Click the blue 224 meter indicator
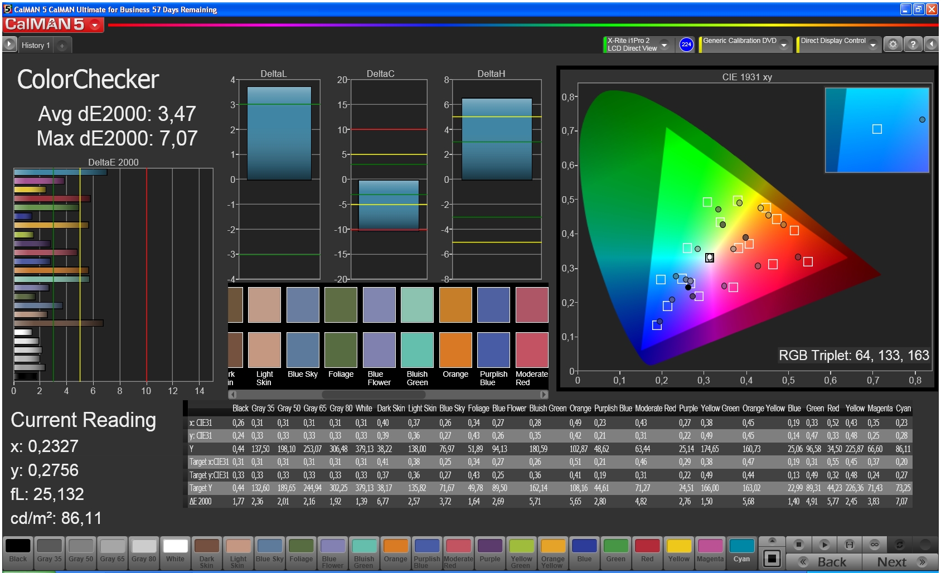 (x=686, y=45)
